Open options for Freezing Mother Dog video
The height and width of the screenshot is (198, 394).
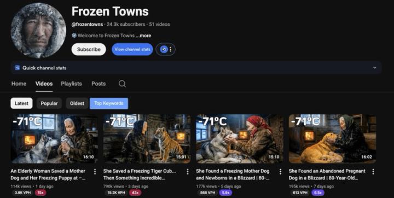tap(280, 172)
